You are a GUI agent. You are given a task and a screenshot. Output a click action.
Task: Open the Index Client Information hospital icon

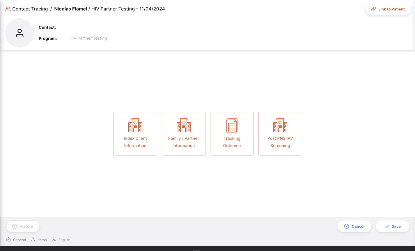(x=135, y=125)
